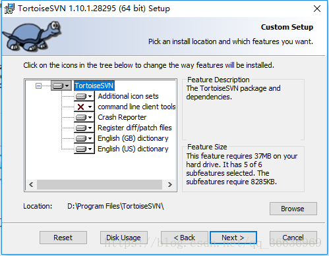Screen dimensions: 329x256
Task: Click the left arrow of the horizontal scrollbar
Action: (x=31, y=184)
